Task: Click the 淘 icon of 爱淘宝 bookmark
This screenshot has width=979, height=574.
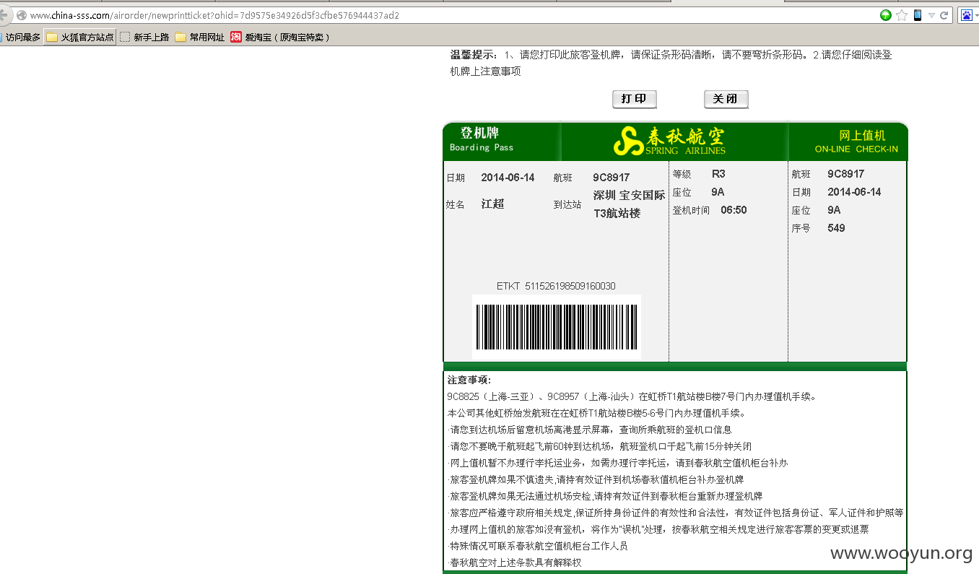Action: tap(236, 37)
